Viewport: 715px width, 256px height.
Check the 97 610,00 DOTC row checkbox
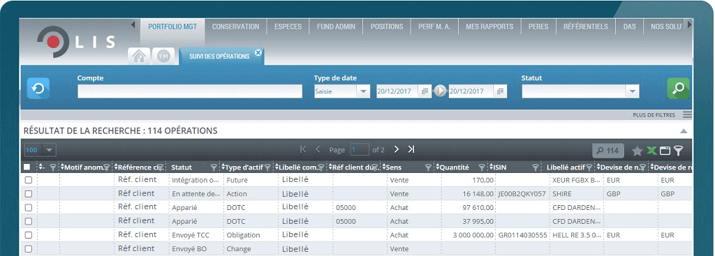[28, 208]
